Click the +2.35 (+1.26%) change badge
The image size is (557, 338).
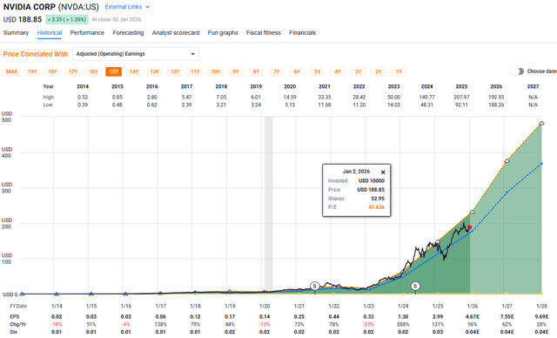coord(67,19)
